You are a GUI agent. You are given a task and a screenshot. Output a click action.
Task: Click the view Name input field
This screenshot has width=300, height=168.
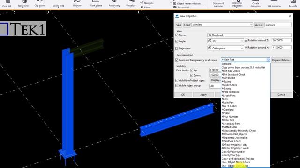pos(249,35)
